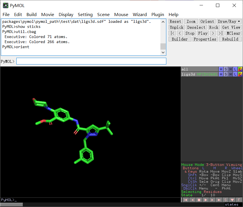
Task: Open Action menu for ligs3d object
Action: (221, 74)
